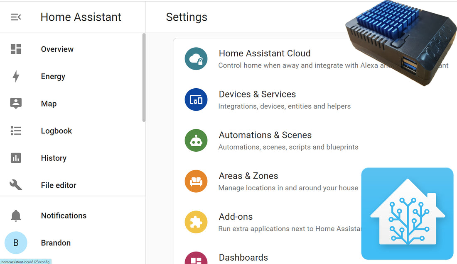Open Brandon's user profile
The height and width of the screenshot is (264, 457).
pos(56,243)
